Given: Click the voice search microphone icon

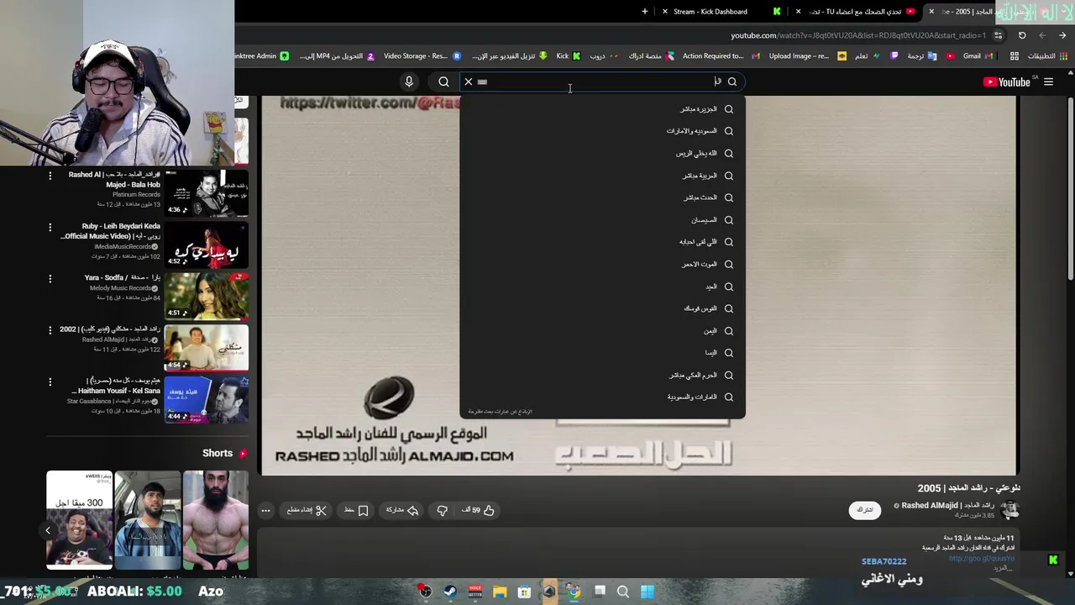Looking at the screenshot, I should coord(409,82).
